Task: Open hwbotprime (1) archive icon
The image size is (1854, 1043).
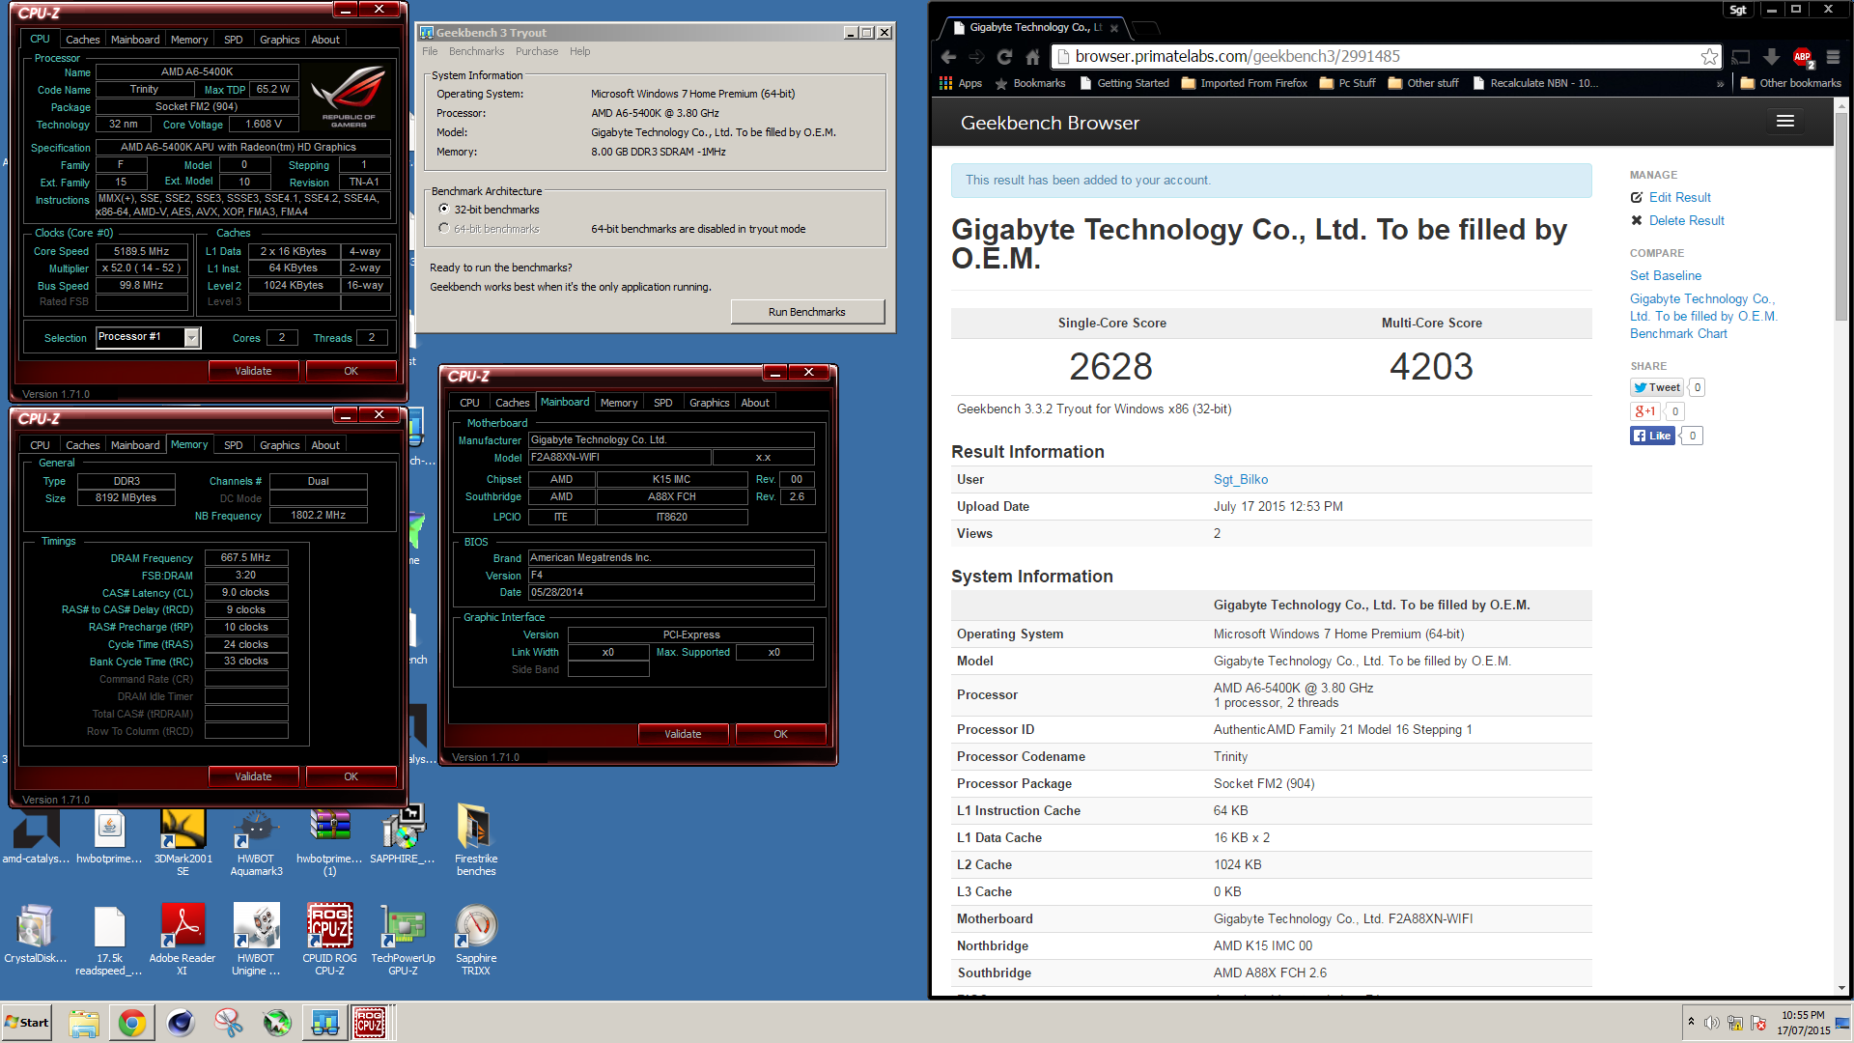Action: 329,842
